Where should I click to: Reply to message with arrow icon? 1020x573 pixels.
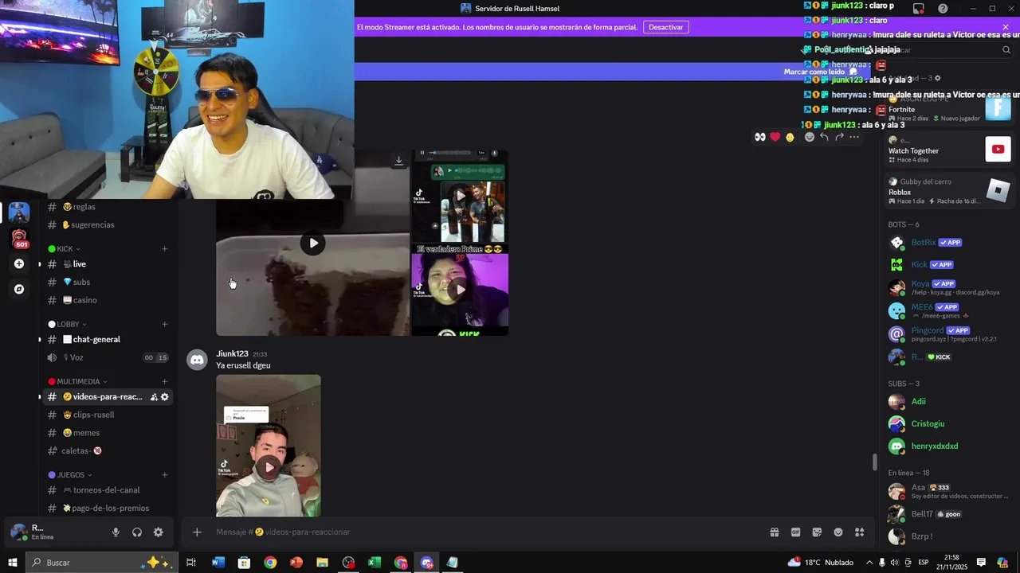(825, 137)
